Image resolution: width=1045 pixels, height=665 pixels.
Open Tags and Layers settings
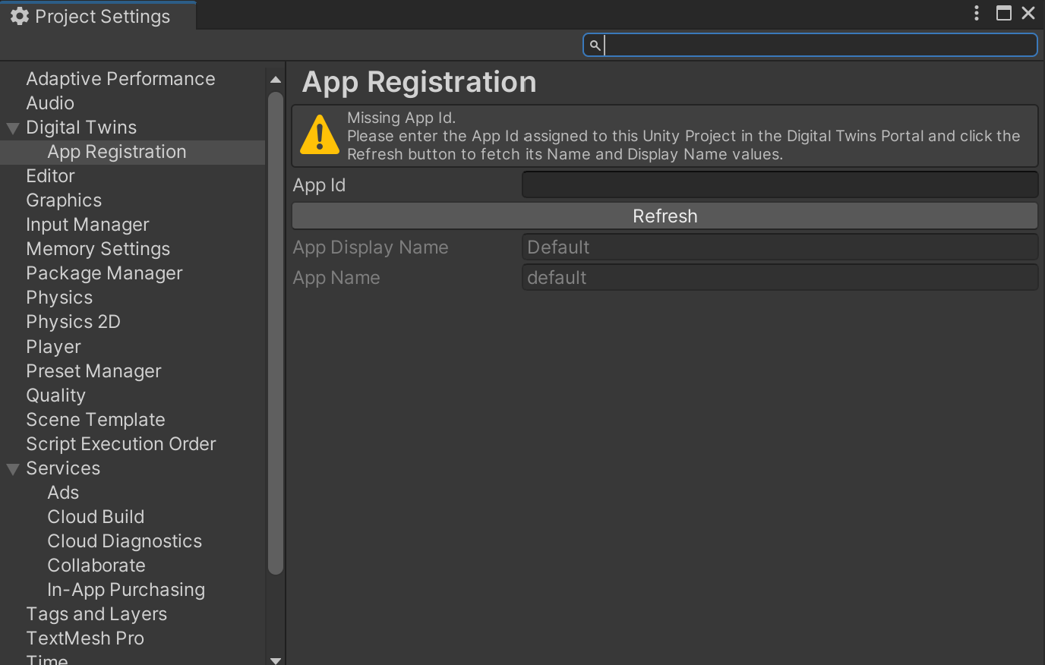click(96, 613)
